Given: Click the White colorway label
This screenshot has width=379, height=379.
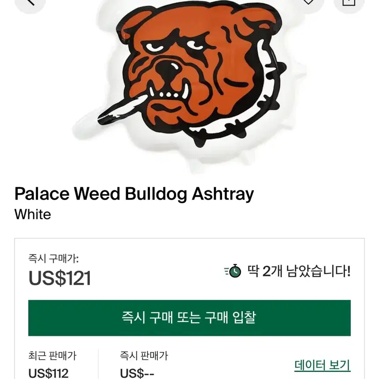Looking at the screenshot, I should [x=33, y=214].
